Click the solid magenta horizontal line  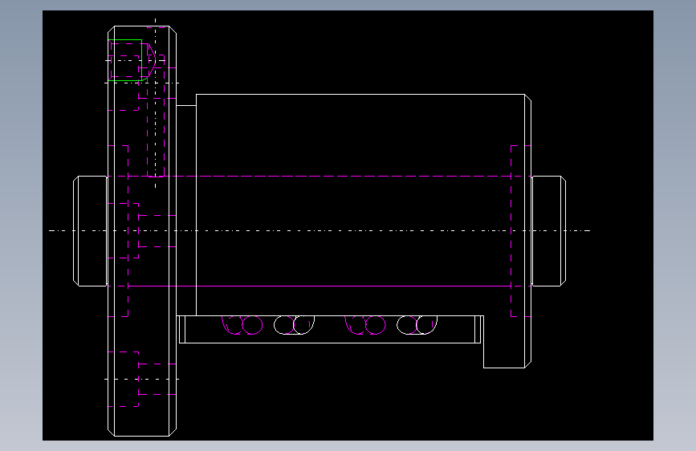320,286
